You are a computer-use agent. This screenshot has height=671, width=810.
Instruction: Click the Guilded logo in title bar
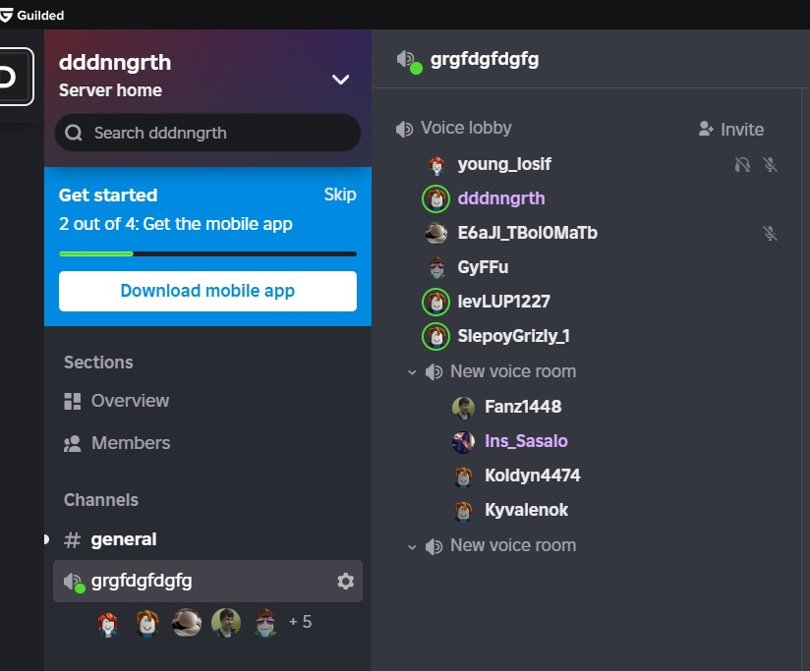[x=8, y=15]
